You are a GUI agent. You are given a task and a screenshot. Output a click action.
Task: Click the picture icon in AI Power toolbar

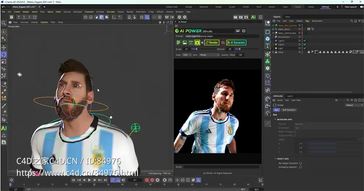click(184, 43)
